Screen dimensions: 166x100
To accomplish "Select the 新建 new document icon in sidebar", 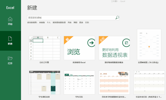I will pyautogui.click(x=10, y=39).
